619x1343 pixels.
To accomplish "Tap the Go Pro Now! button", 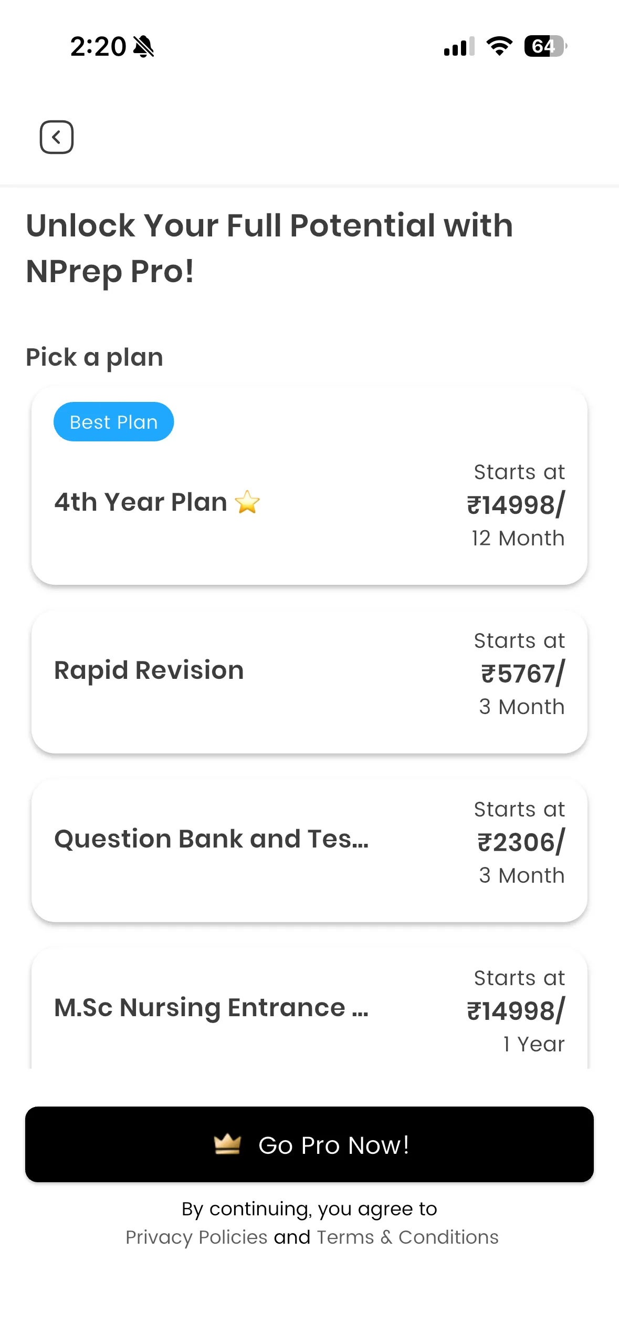I will click(x=309, y=1144).
